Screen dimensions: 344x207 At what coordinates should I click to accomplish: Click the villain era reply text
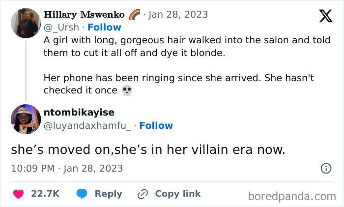tap(148, 149)
